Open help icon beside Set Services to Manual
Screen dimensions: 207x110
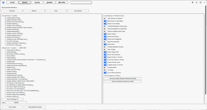21,45
